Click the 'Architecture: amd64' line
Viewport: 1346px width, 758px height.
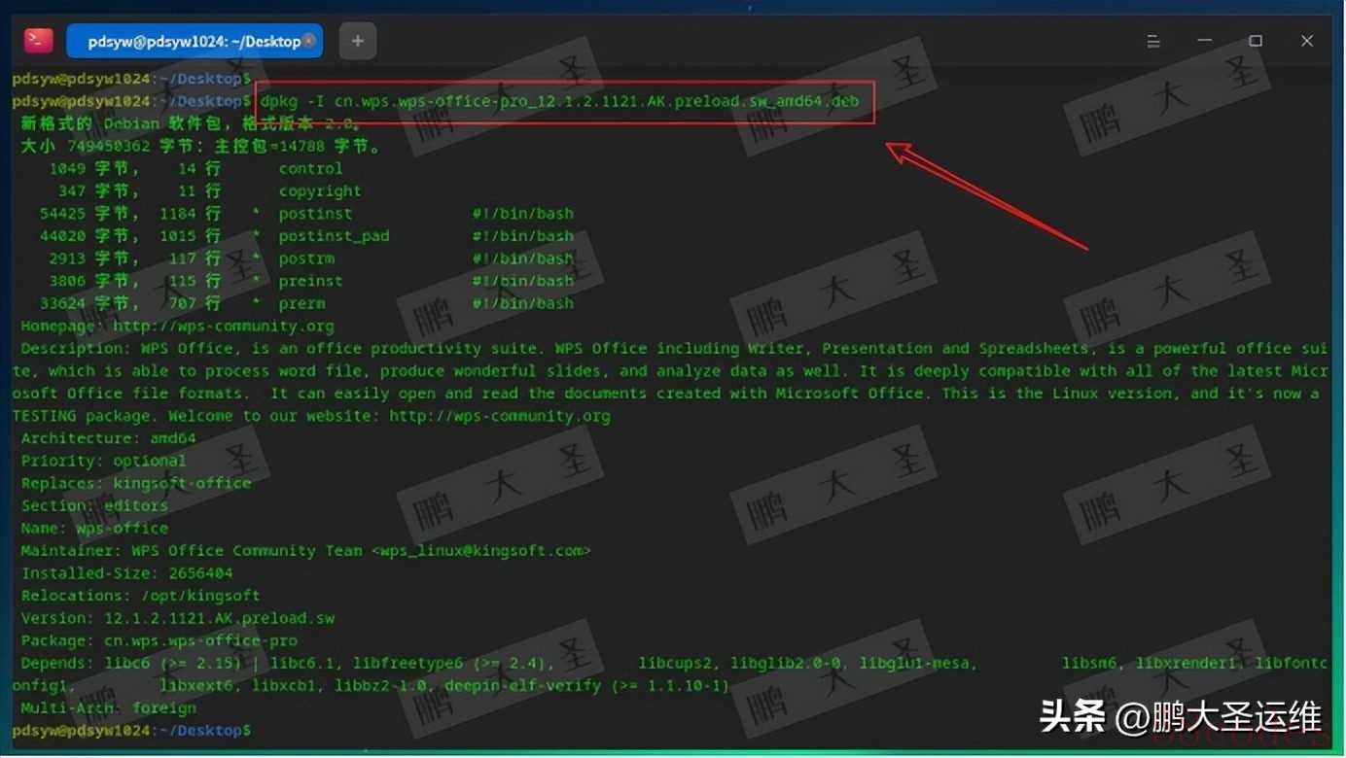(x=108, y=438)
